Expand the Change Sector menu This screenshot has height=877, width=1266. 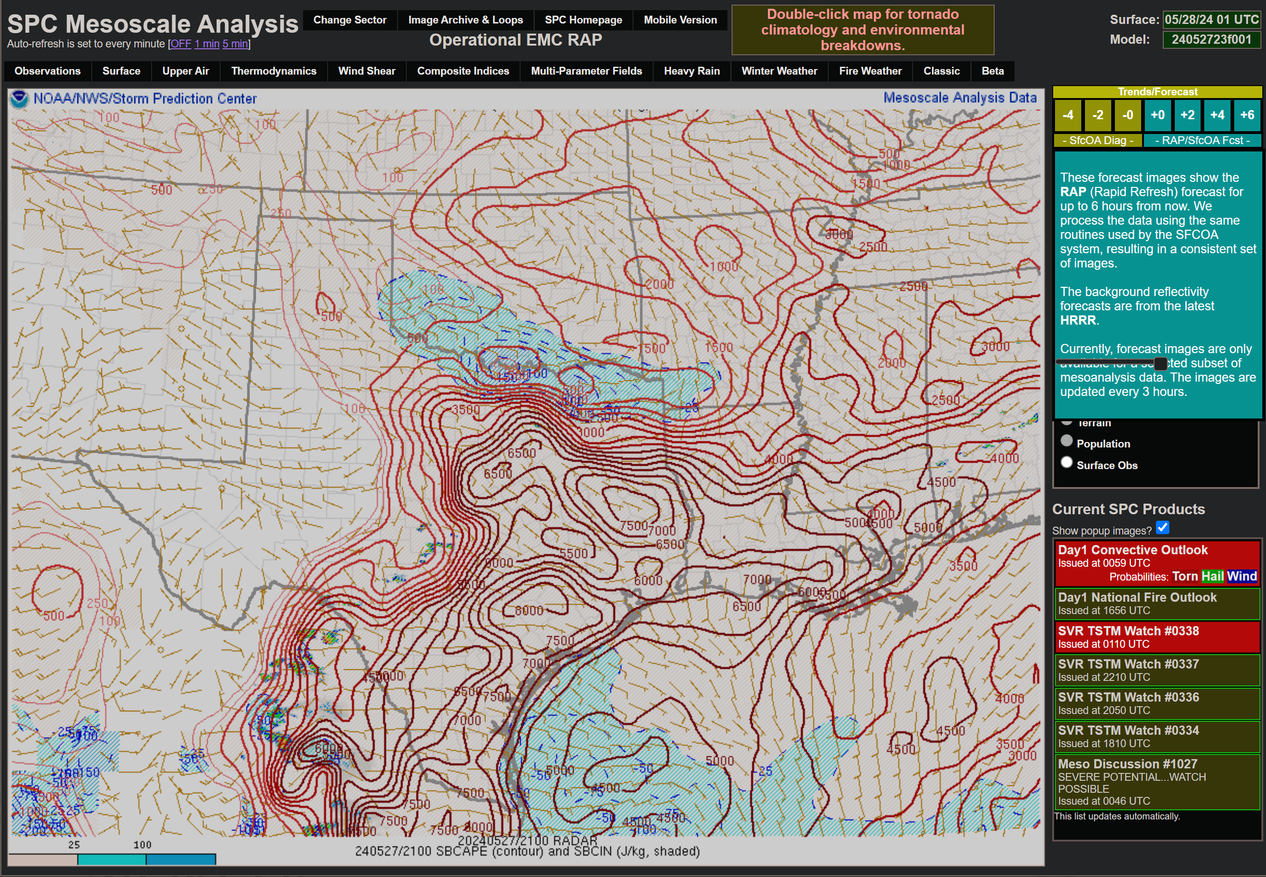(x=349, y=20)
